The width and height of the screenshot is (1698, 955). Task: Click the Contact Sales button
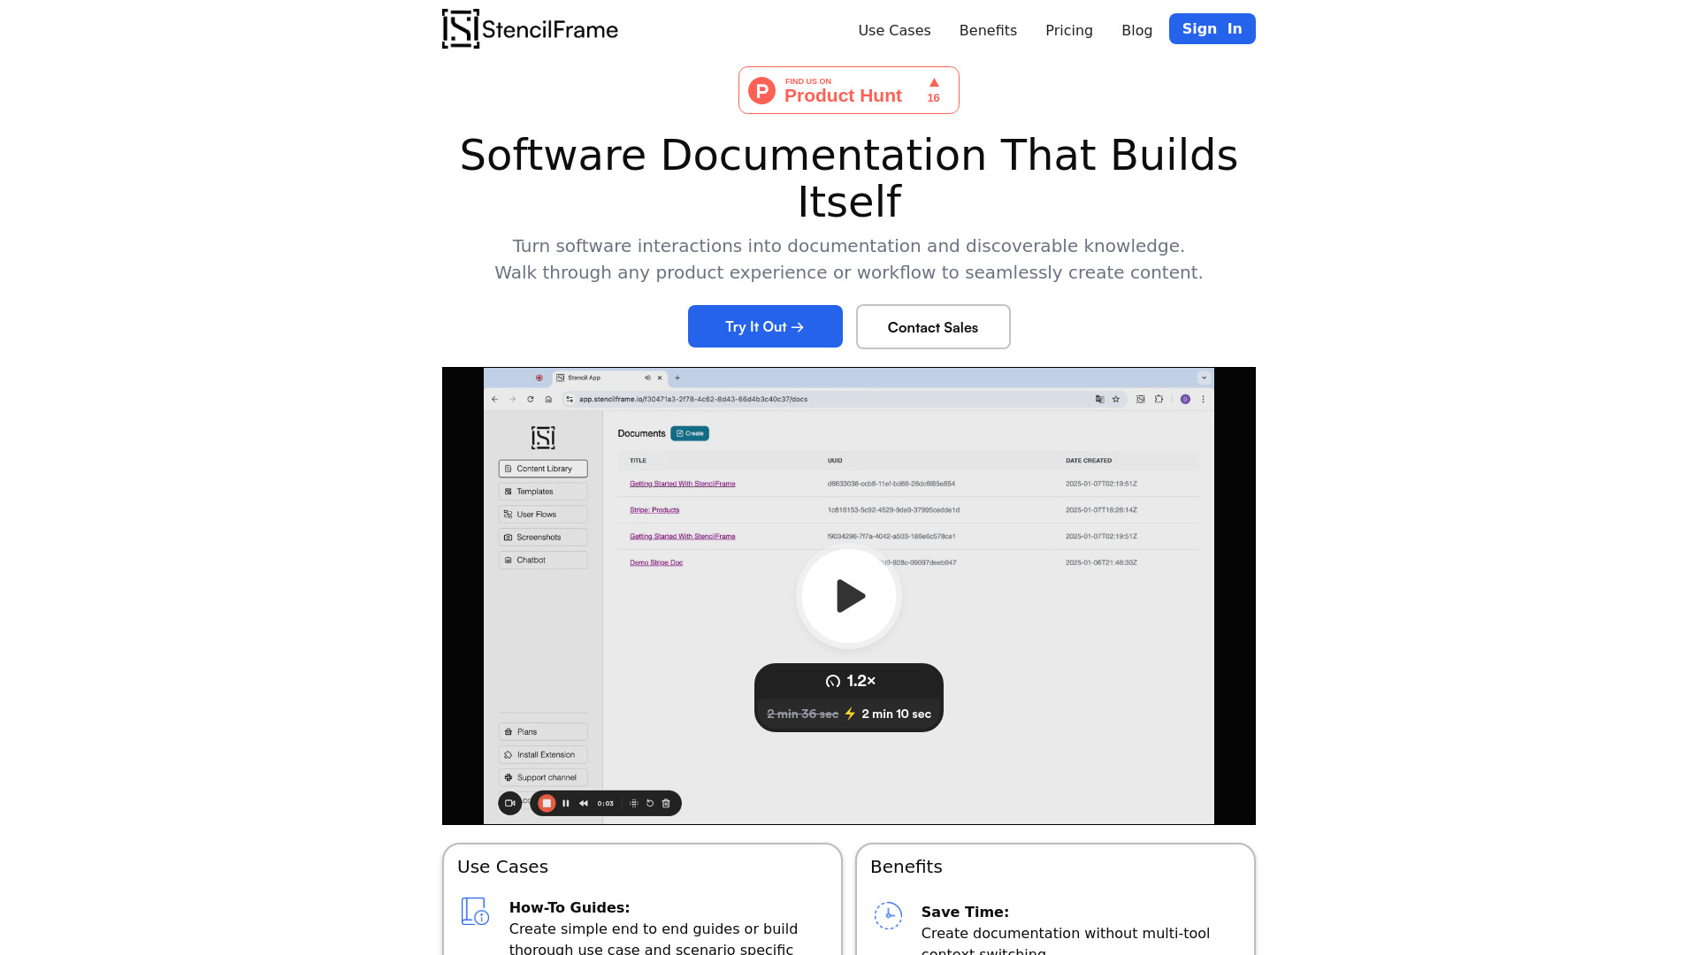932,326
